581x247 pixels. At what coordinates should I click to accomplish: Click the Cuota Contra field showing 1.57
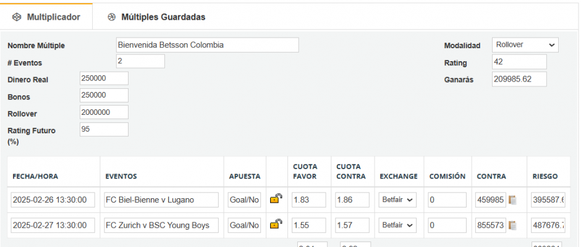(x=352, y=225)
